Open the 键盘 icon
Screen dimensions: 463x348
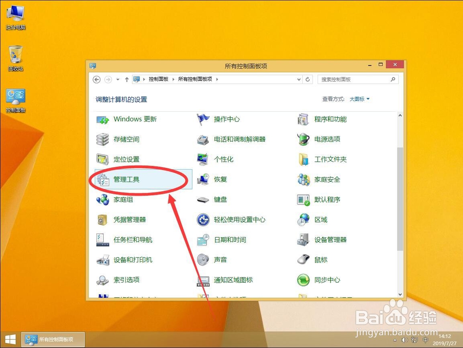(x=203, y=200)
